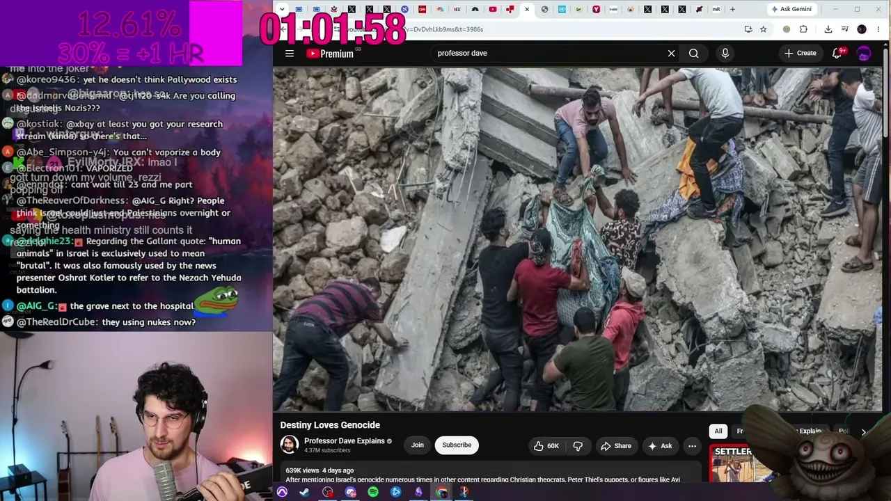Click the Ask Gemini button
This screenshot has width=891, height=501.
coord(791,9)
